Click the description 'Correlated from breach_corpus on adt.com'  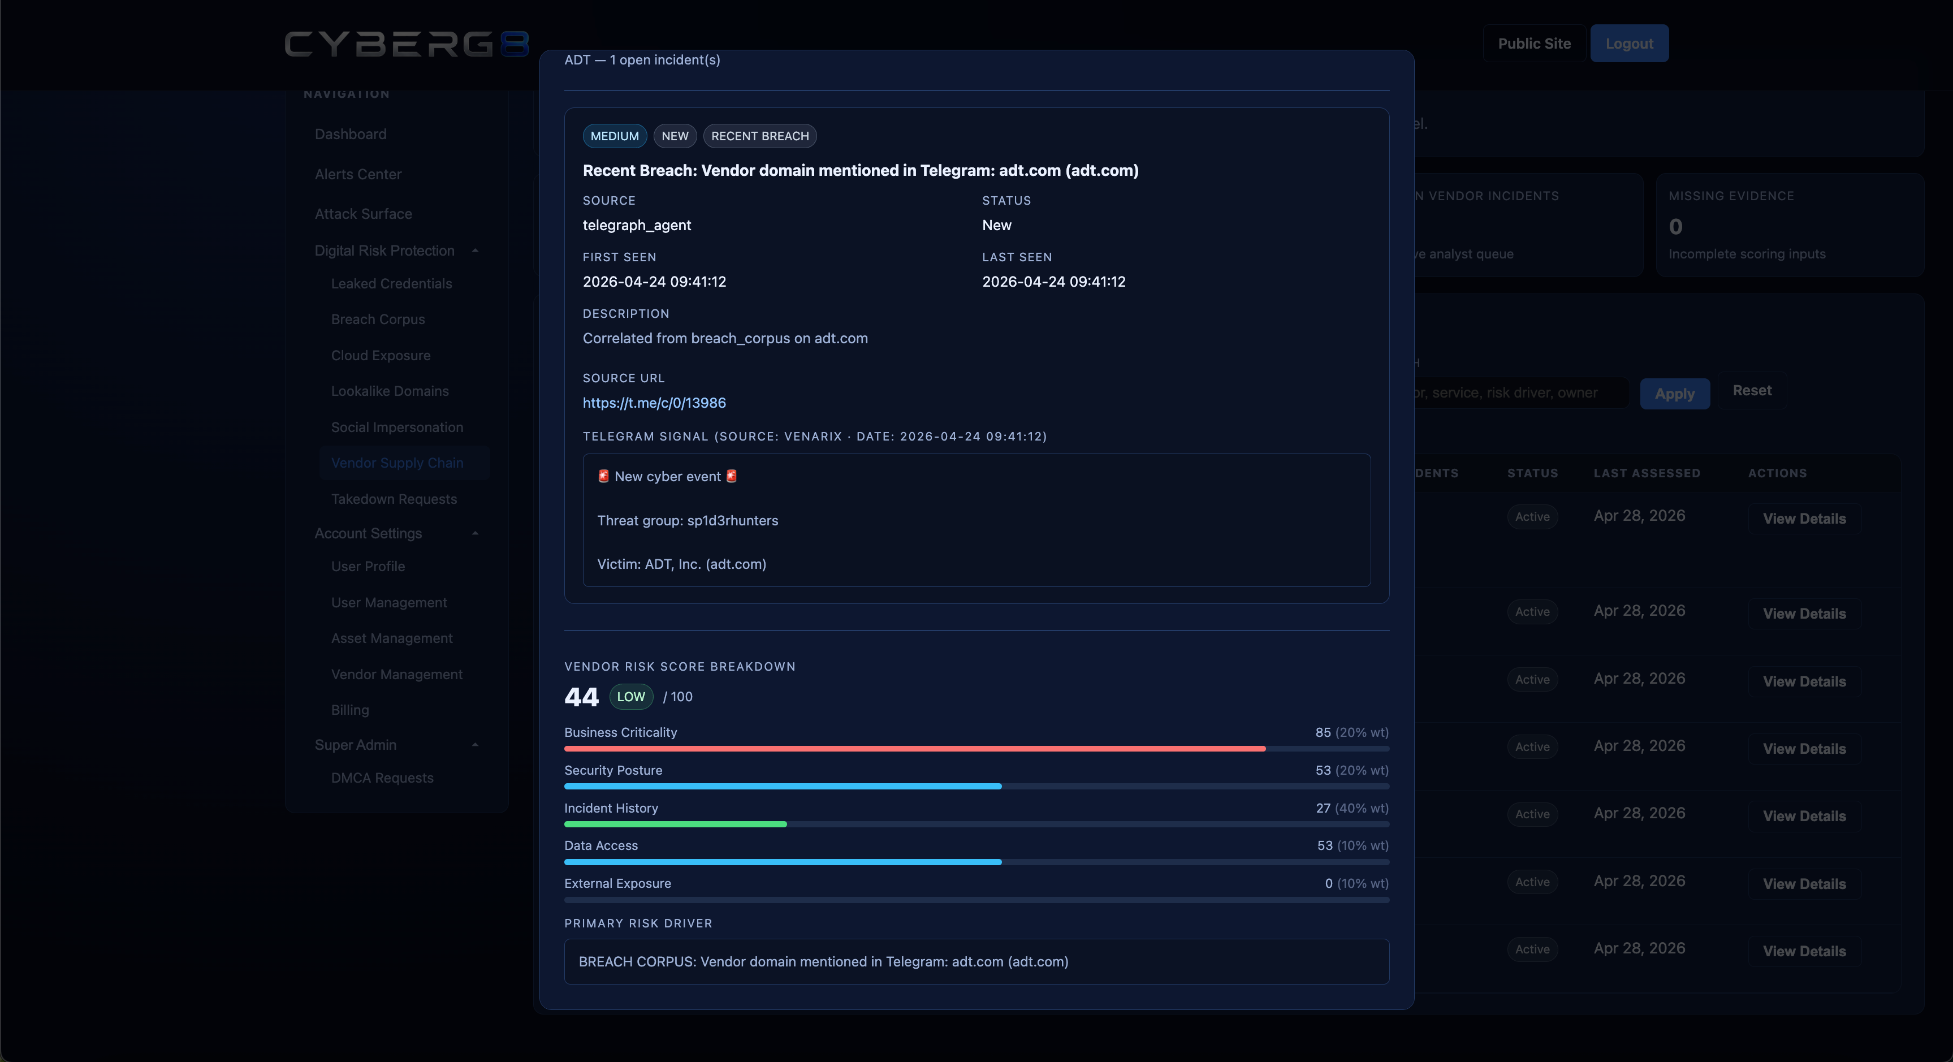[725, 339]
